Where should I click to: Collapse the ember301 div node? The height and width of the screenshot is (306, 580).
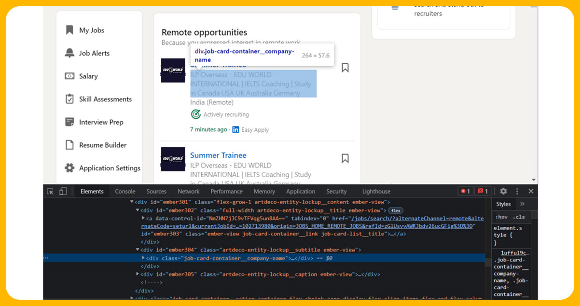132,202
